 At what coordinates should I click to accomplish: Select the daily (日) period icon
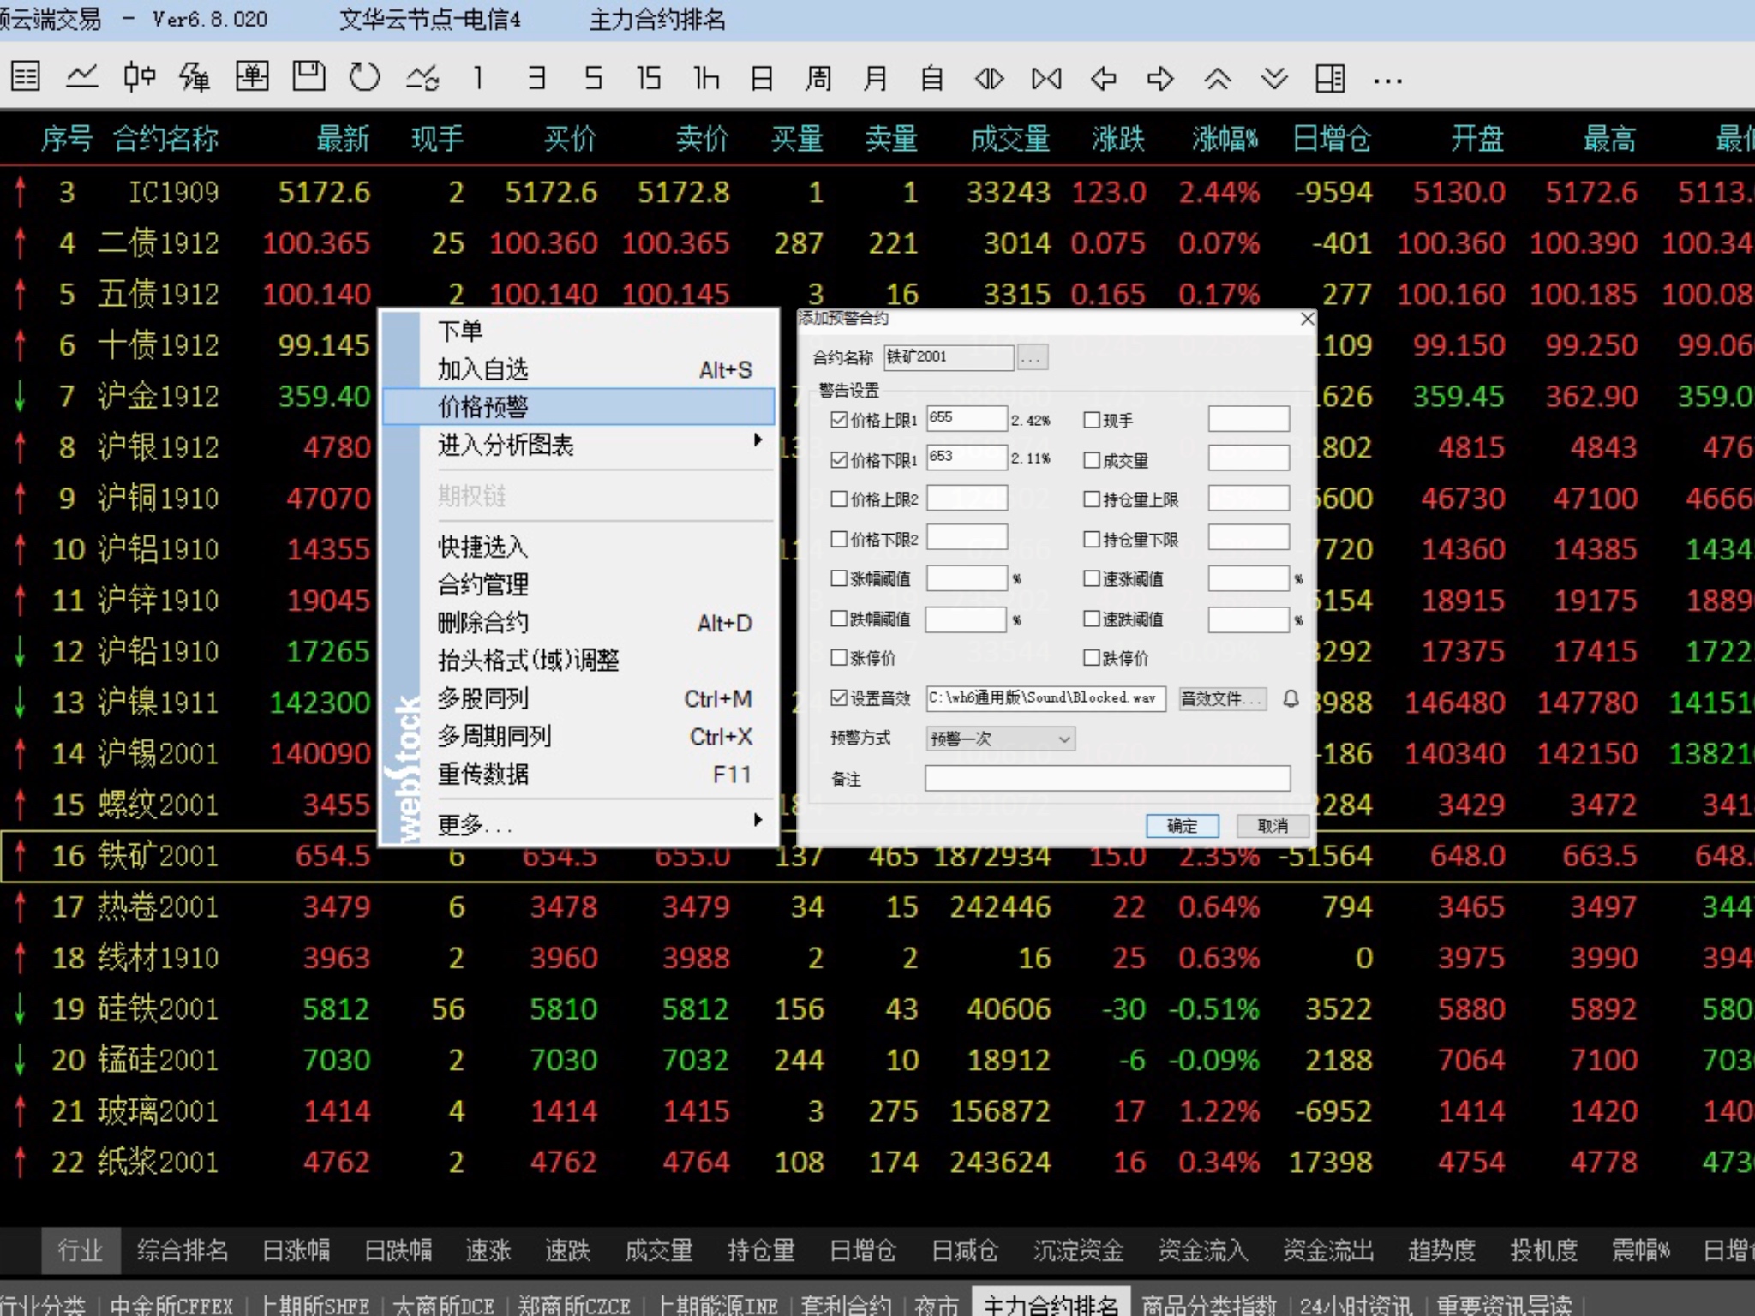pos(761,77)
